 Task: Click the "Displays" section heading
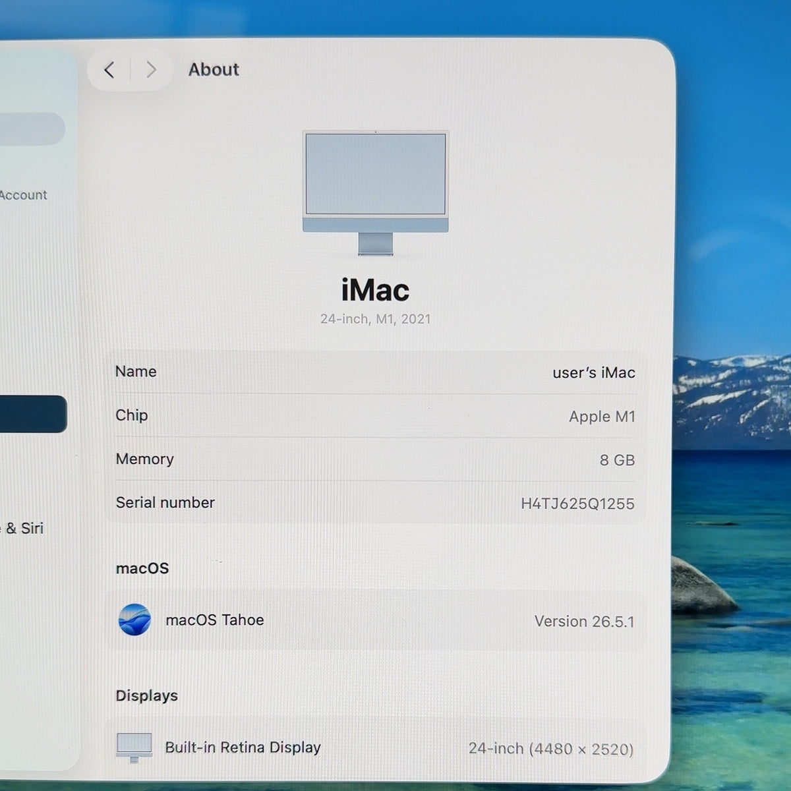click(147, 696)
